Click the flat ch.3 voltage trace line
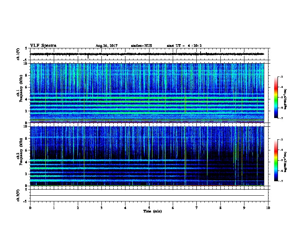Image resolution: width=302 pixels, height=233 pixels. [x=147, y=196]
